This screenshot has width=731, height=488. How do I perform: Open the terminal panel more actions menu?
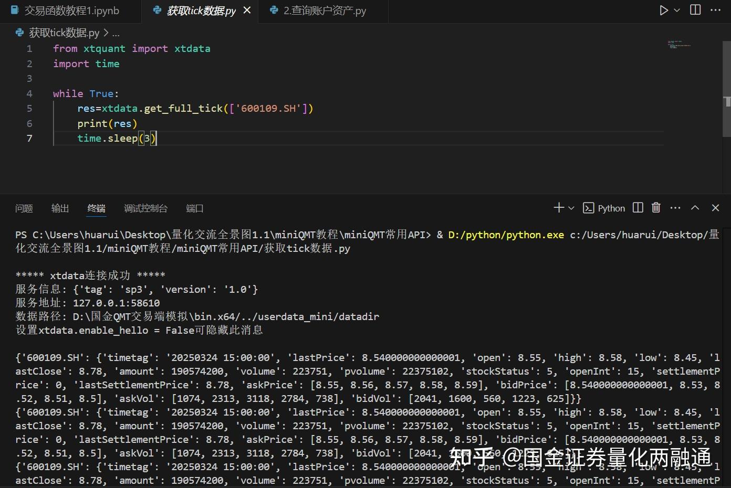point(675,208)
